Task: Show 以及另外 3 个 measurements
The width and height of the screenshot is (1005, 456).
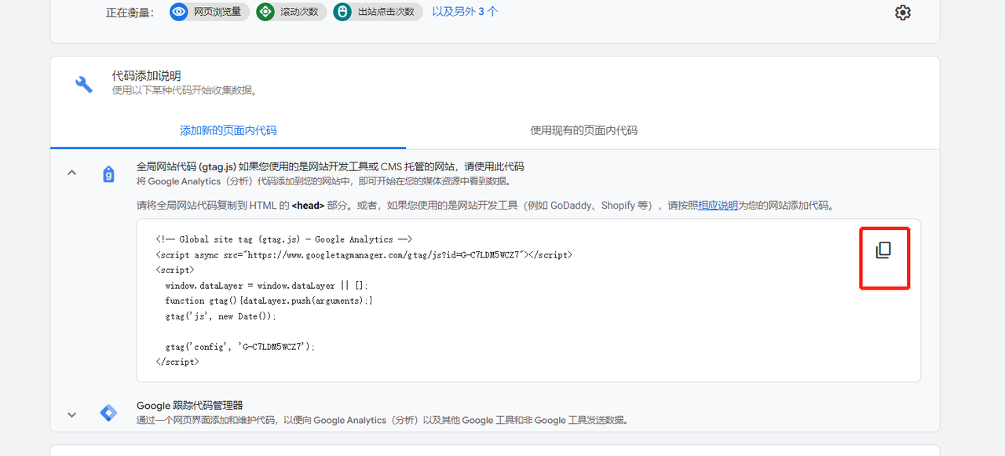Action: (465, 12)
